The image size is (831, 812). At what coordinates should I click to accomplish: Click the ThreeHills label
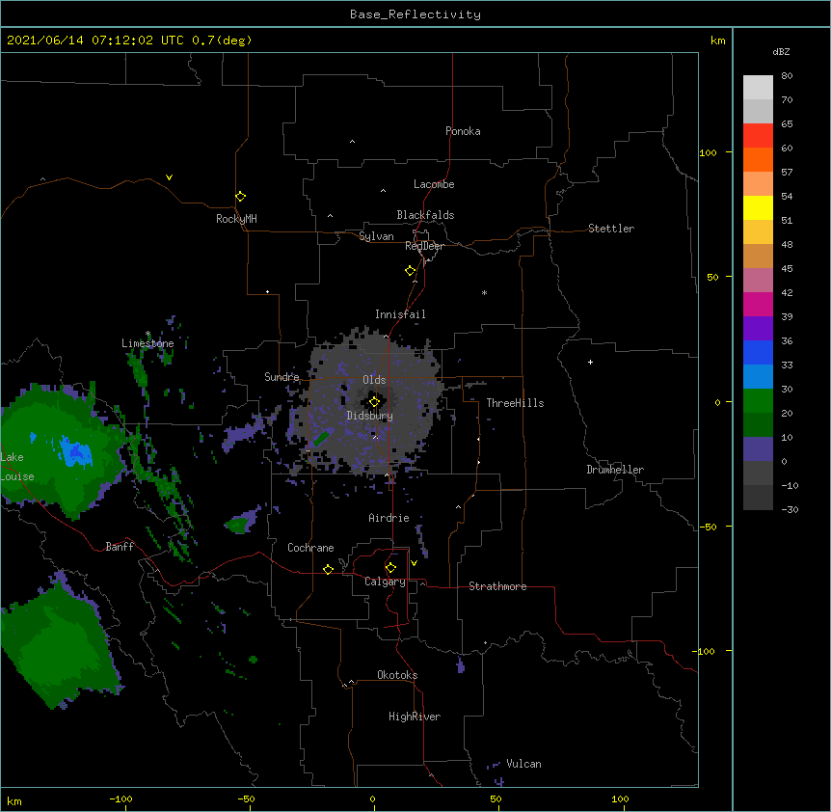click(x=515, y=403)
